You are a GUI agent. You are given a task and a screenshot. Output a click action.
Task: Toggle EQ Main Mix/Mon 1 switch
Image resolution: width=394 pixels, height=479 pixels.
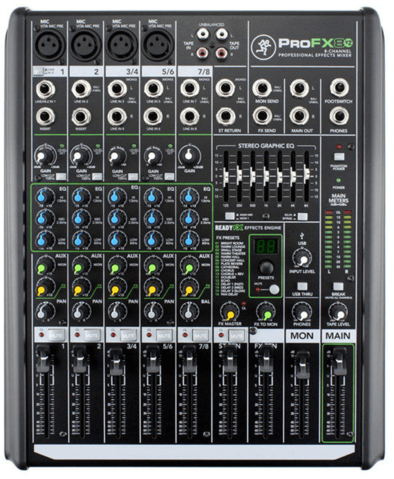click(x=230, y=216)
